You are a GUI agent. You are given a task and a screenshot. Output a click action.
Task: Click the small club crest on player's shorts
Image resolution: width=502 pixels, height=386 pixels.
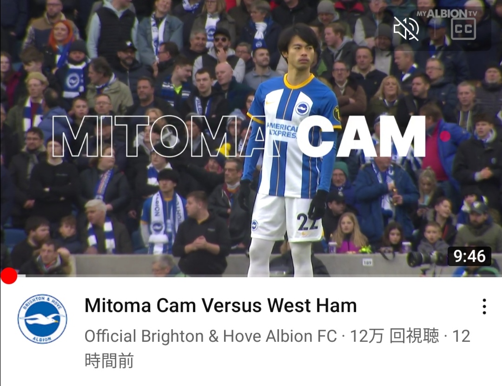(x=255, y=225)
